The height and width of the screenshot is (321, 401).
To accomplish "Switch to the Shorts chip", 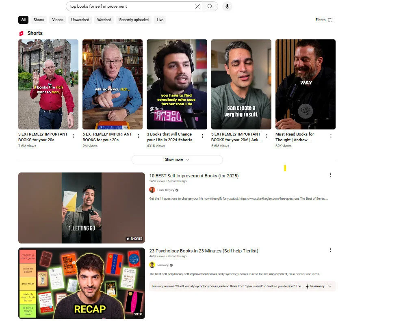I will tap(39, 20).
